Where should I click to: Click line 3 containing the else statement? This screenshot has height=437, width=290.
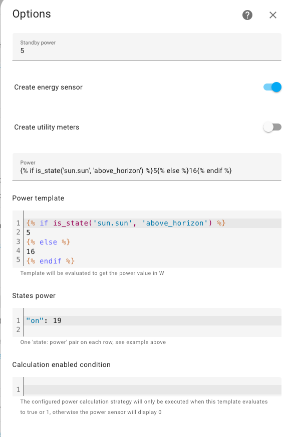(45, 242)
